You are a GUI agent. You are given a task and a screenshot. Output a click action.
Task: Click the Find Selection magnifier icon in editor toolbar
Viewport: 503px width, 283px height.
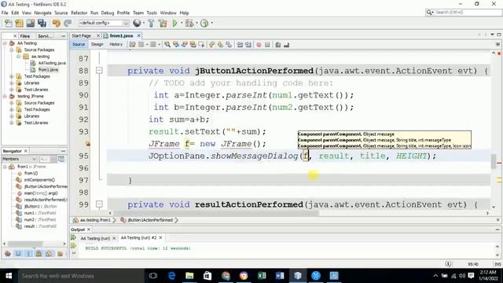(167, 45)
